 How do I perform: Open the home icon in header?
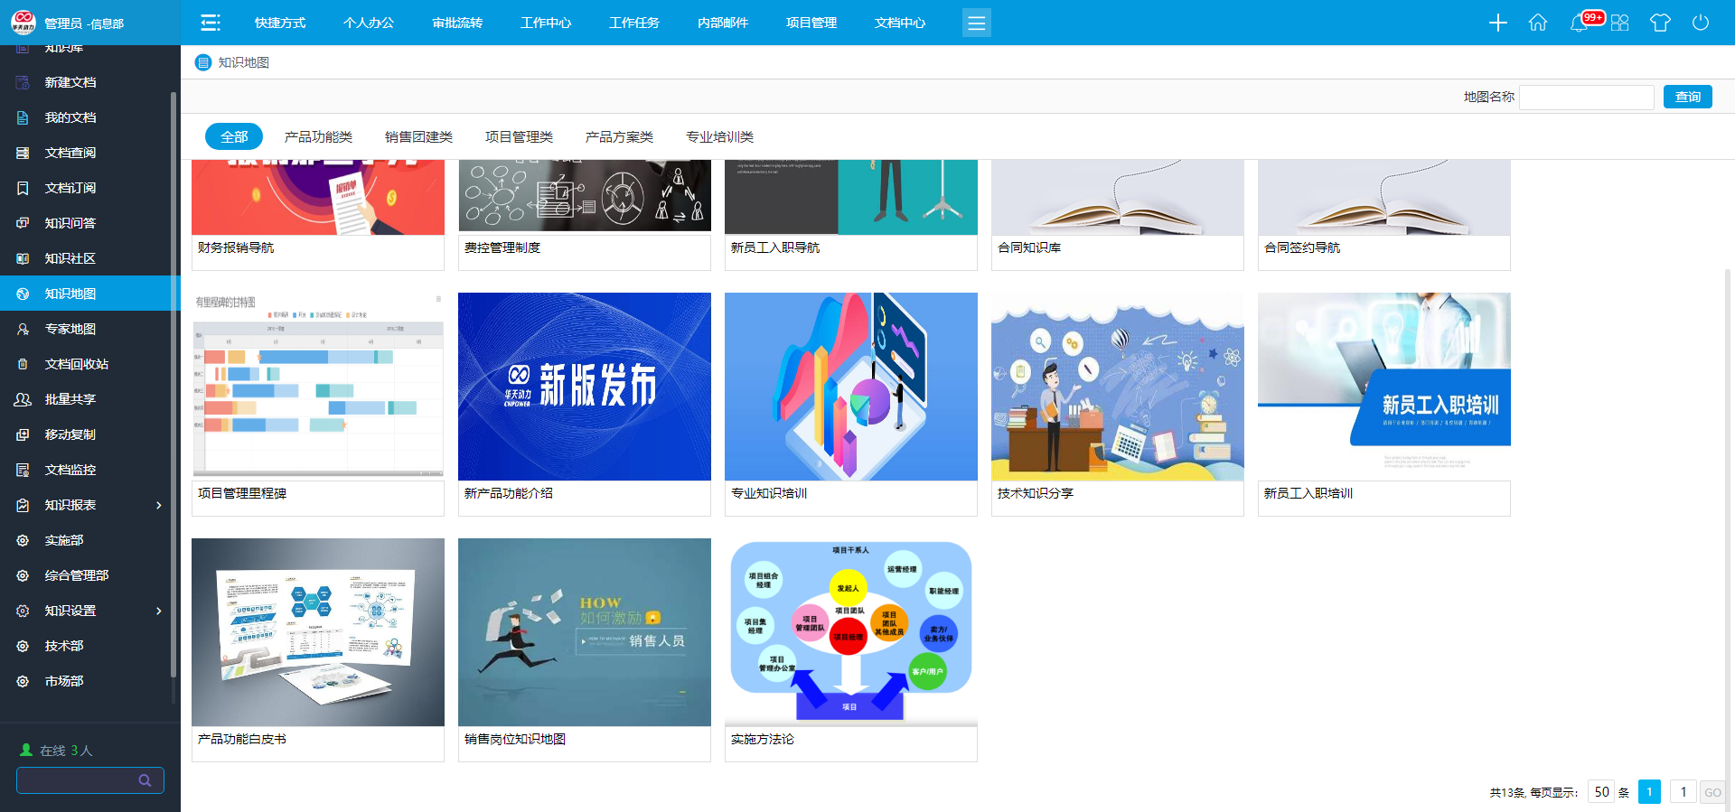pyautogui.click(x=1537, y=23)
